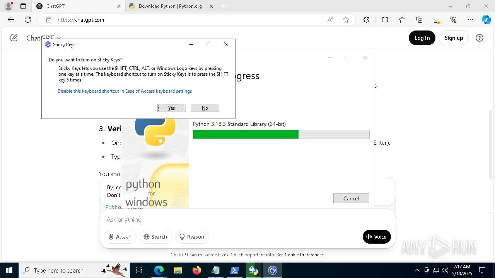The image size is (495, 278).
Task: Close the ChatGPT tab
Action: (119, 6)
